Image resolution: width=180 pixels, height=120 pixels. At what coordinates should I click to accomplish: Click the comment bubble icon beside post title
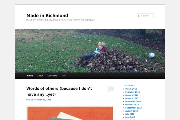point(111,89)
